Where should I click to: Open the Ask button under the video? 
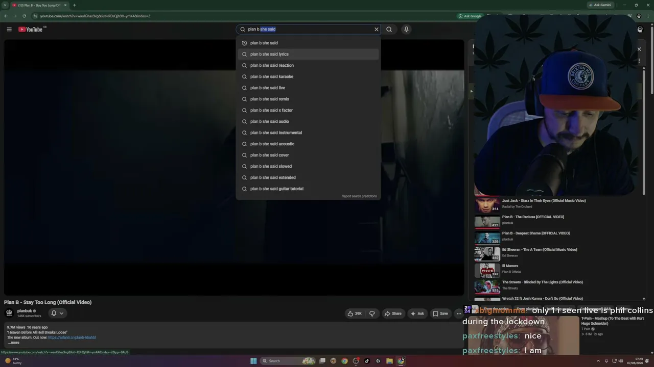click(x=417, y=313)
